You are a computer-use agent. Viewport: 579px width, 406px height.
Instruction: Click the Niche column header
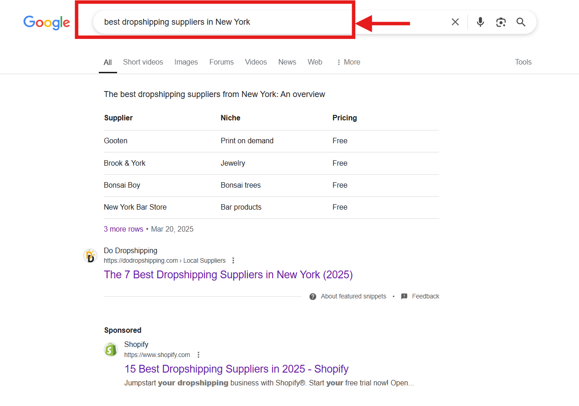tap(231, 118)
